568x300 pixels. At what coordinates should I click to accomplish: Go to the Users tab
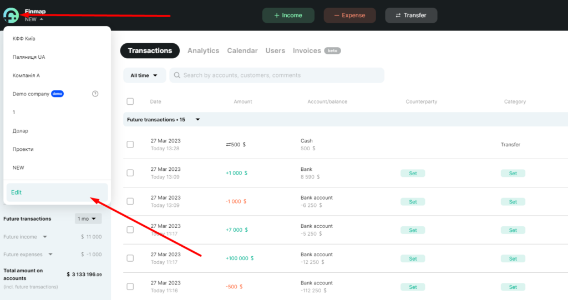point(275,50)
